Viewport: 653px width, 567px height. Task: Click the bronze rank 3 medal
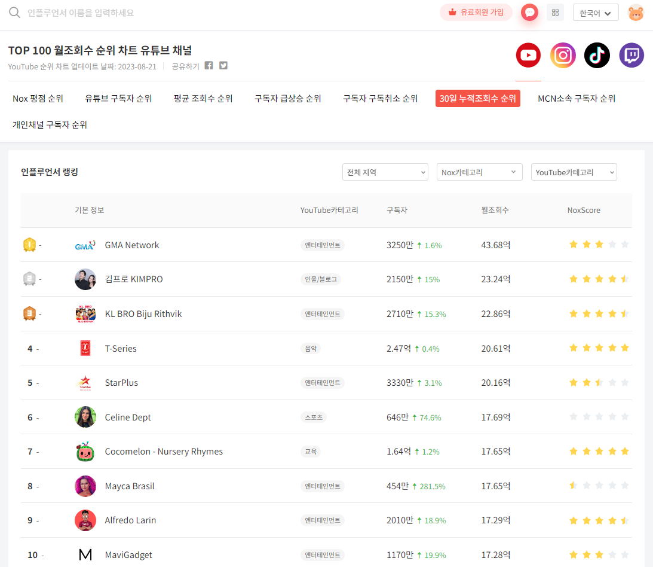point(29,313)
